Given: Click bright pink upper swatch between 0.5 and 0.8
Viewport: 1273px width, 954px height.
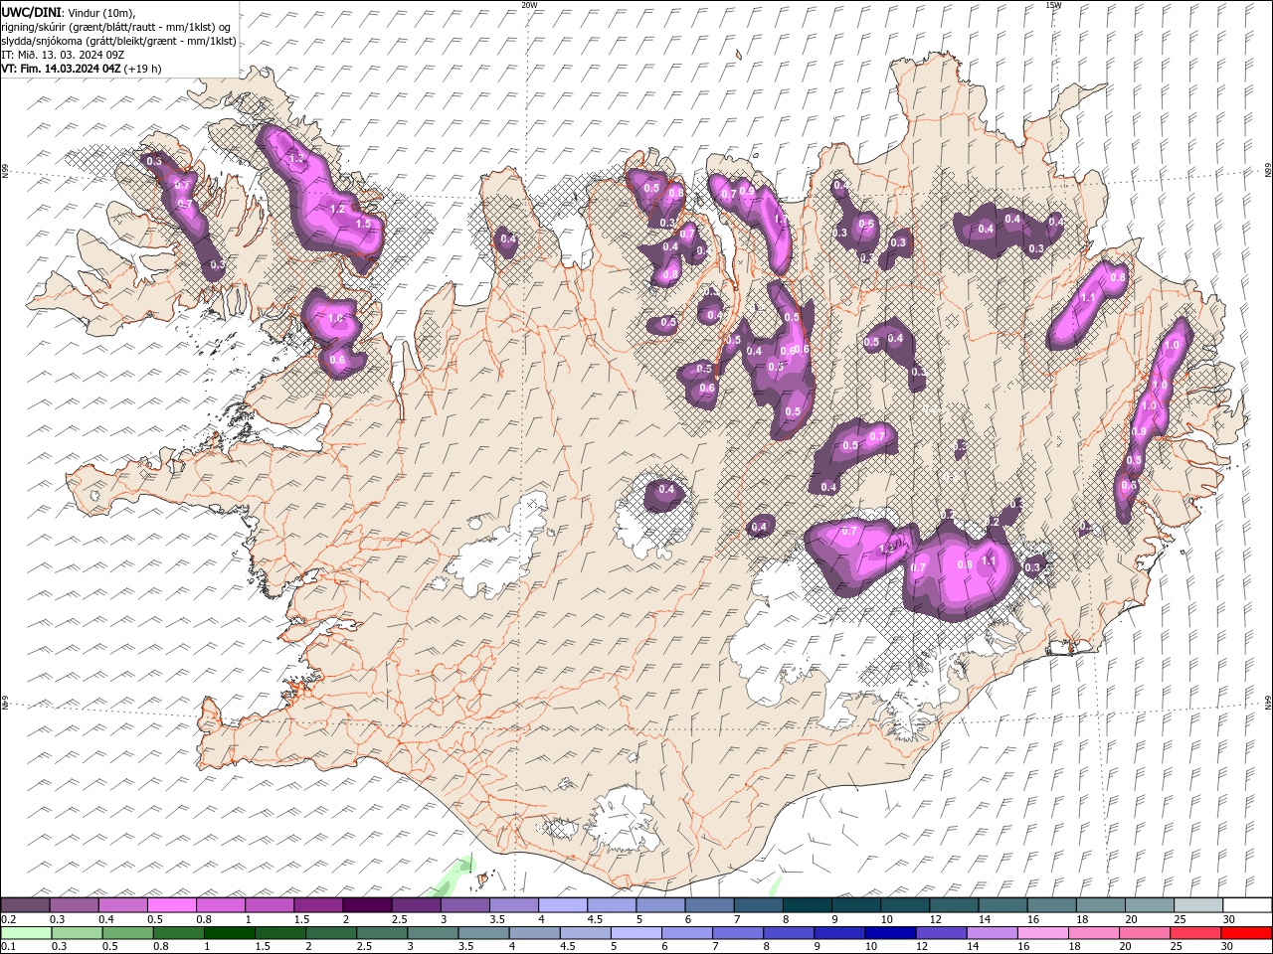Looking at the screenshot, I should (x=171, y=905).
